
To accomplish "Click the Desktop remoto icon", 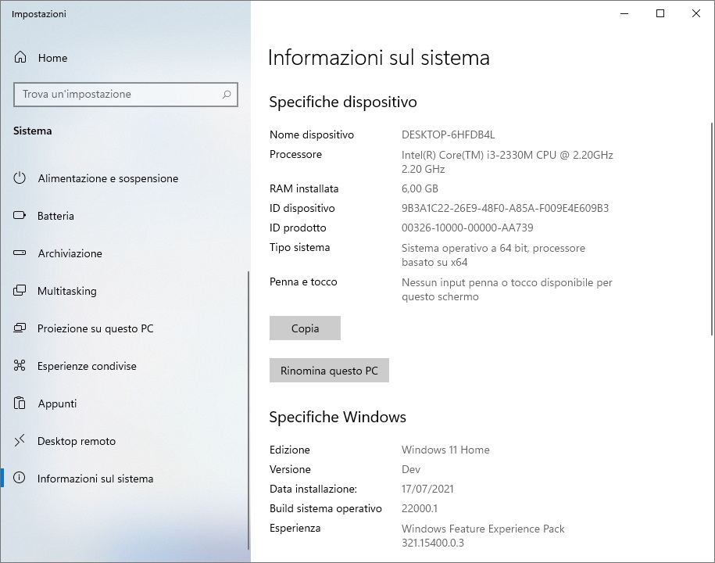I will tap(20, 440).
